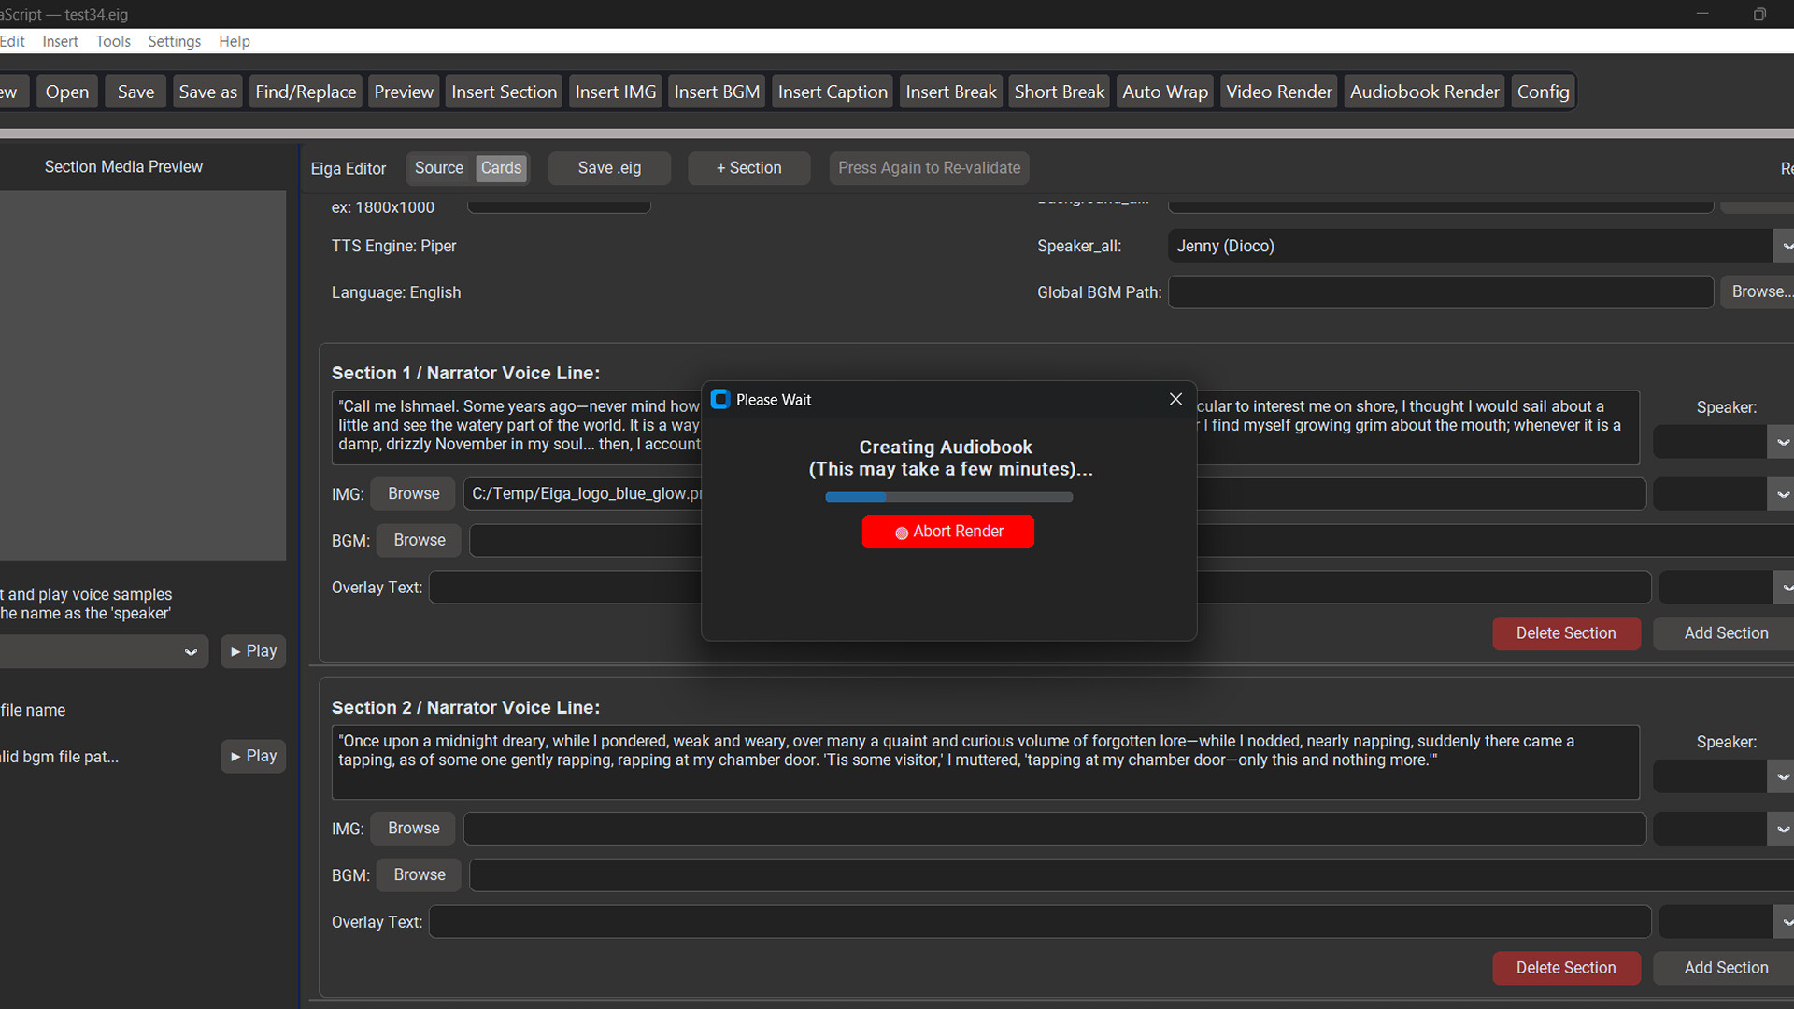Insert a Caption

pyautogui.click(x=832, y=91)
